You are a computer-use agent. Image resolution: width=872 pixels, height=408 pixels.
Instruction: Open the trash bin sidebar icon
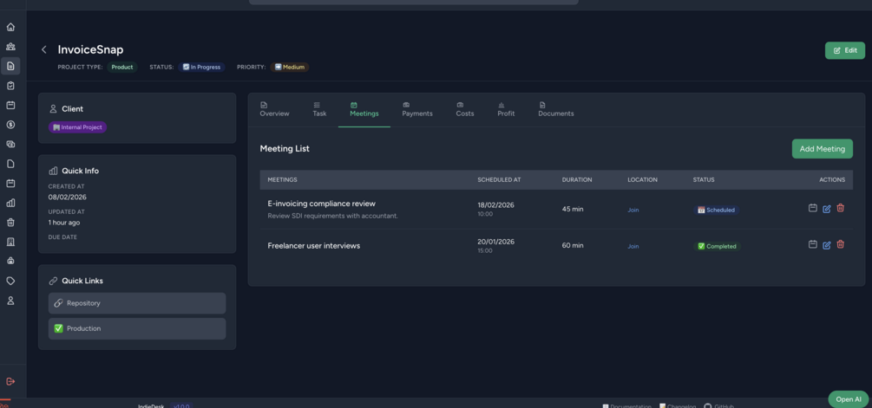click(10, 222)
